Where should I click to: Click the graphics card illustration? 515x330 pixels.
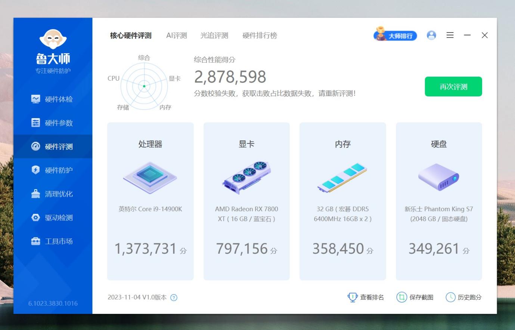point(247,178)
